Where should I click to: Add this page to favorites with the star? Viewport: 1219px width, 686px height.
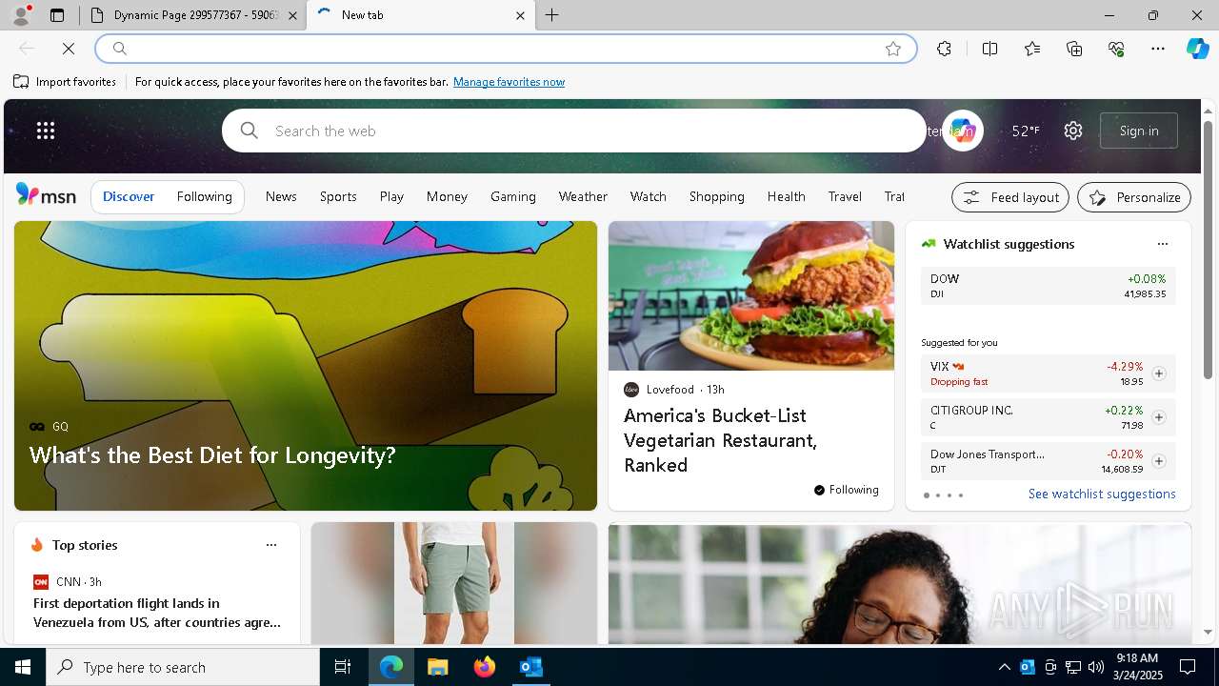(893, 49)
